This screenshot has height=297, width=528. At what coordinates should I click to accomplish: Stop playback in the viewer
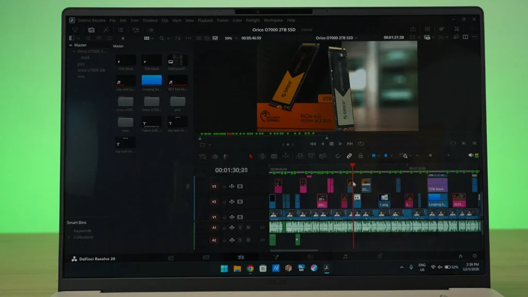tap(332, 144)
